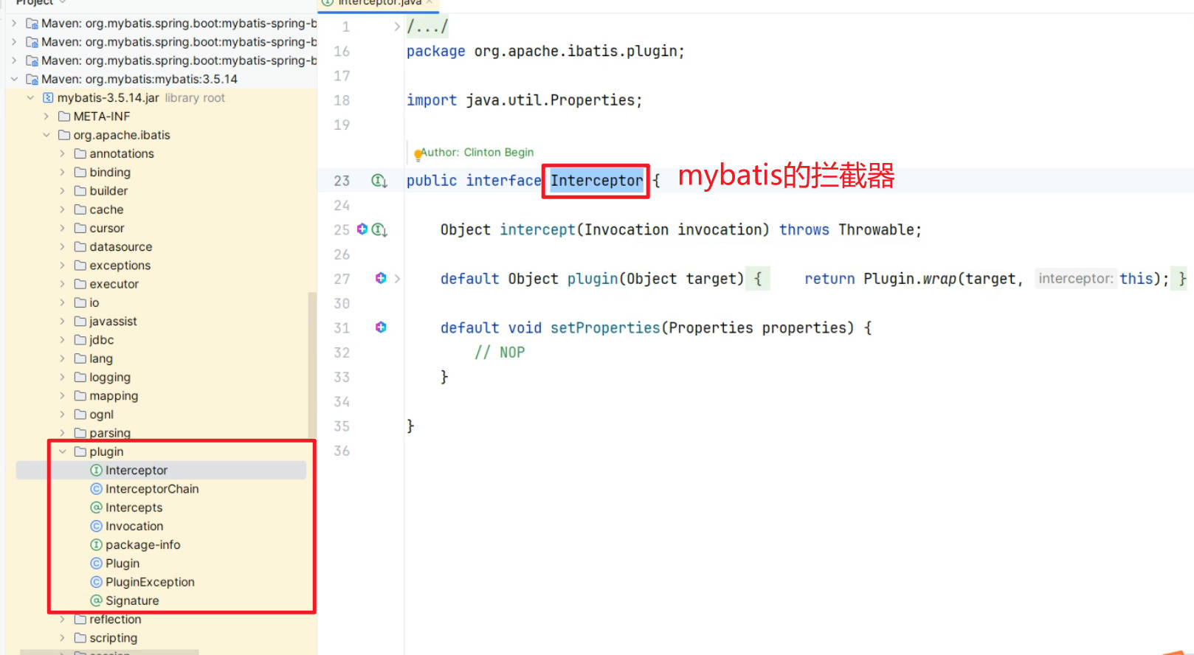Open the PluginException class
Screen dimensions: 1194x655
pyautogui.click(x=150, y=582)
